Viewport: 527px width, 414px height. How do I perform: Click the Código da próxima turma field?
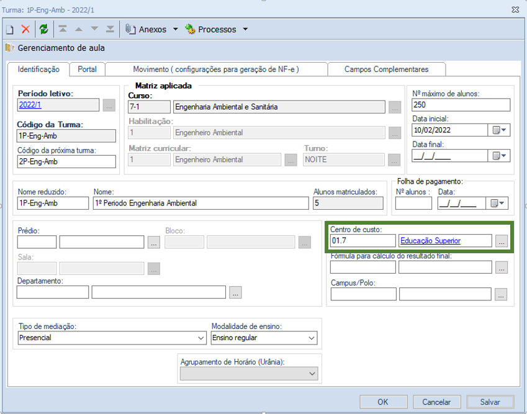[x=66, y=161]
